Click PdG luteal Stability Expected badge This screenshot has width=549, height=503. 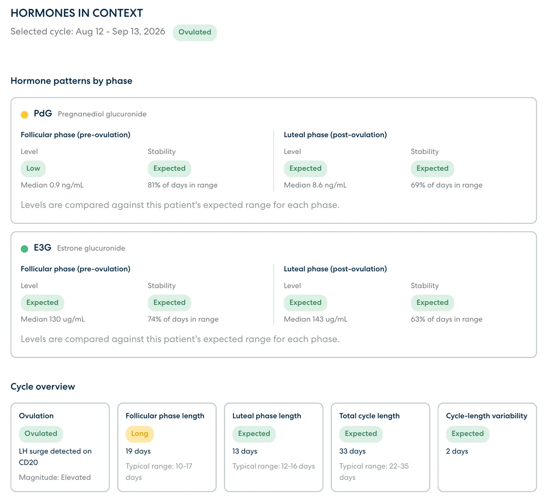pos(432,169)
